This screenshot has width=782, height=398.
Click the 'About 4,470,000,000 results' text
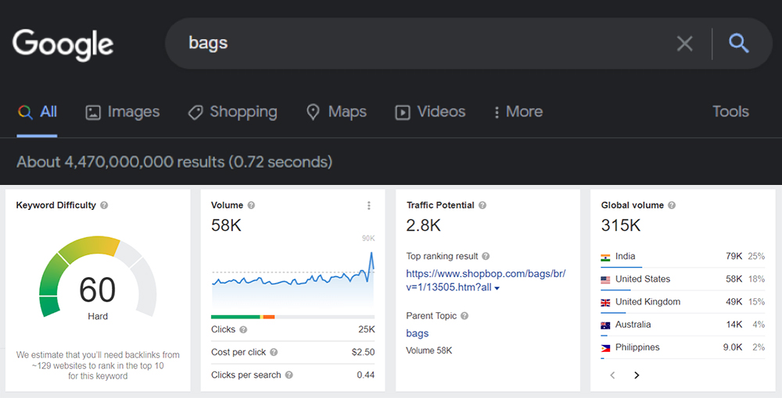[174, 162]
